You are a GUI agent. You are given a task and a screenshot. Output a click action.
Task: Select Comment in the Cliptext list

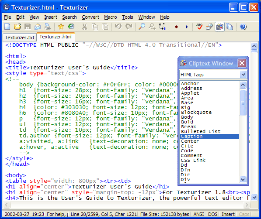209,156
